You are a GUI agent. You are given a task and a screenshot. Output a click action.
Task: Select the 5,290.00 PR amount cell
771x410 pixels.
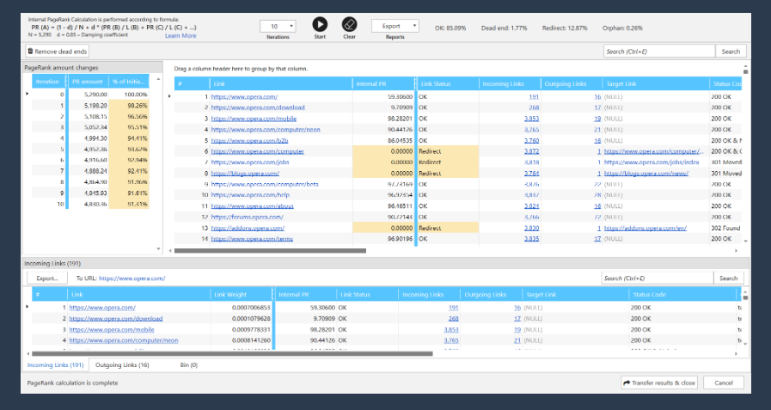88,95
